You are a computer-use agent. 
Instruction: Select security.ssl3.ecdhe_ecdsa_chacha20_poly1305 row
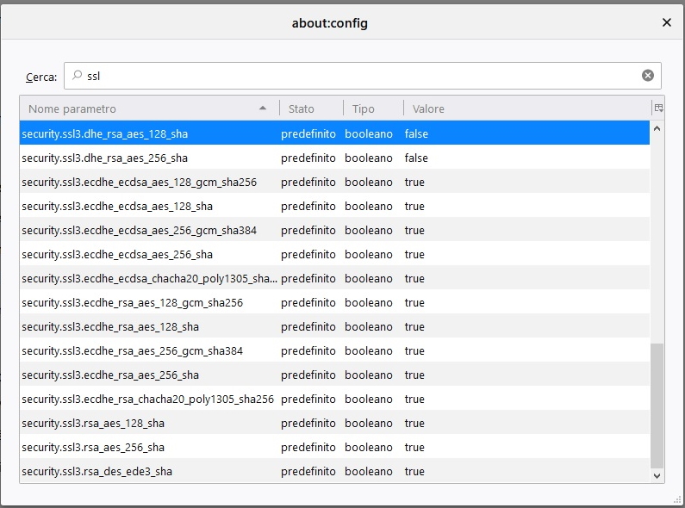click(334, 278)
